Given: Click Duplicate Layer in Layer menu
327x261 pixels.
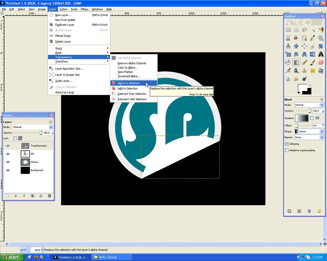Looking at the screenshot, I should pyautogui.click(x=79, y=25).
